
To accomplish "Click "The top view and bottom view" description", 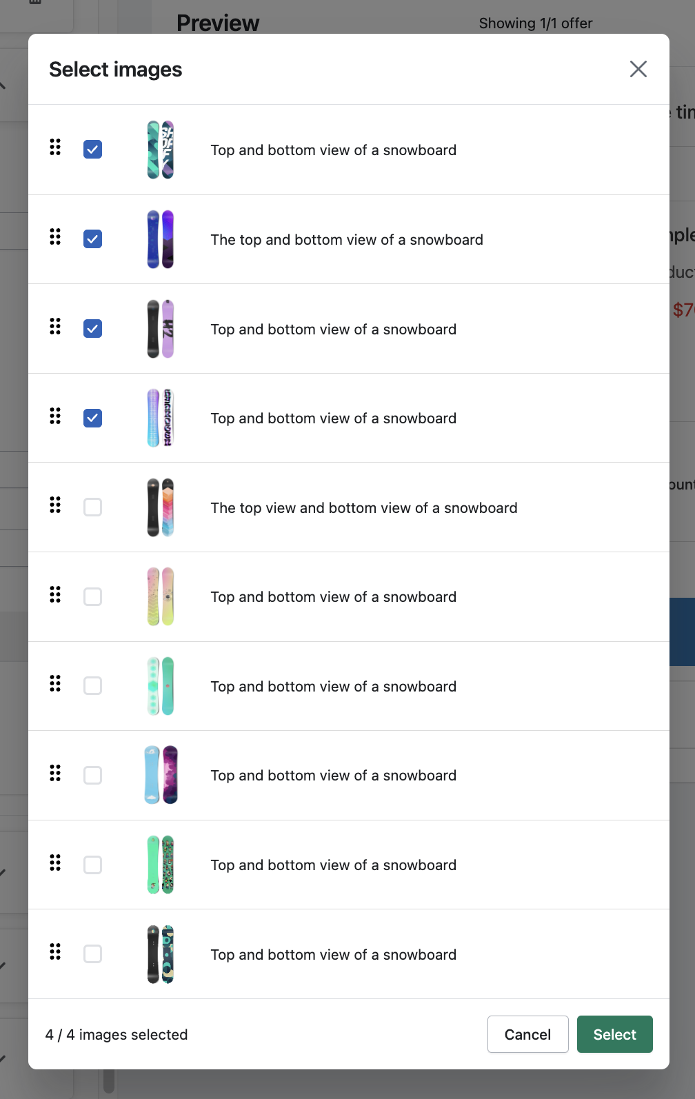I will click(x=363, y=508).
